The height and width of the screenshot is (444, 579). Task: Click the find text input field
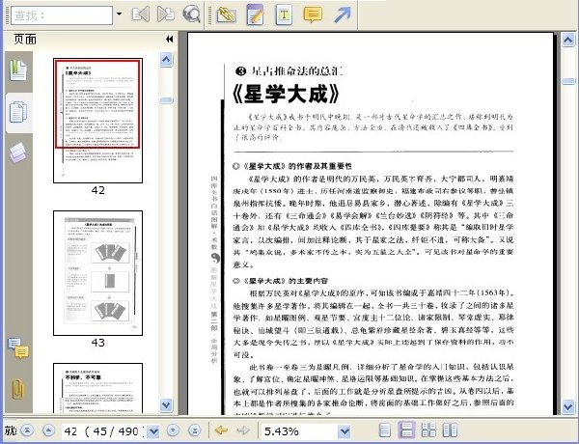pos(62,15)
